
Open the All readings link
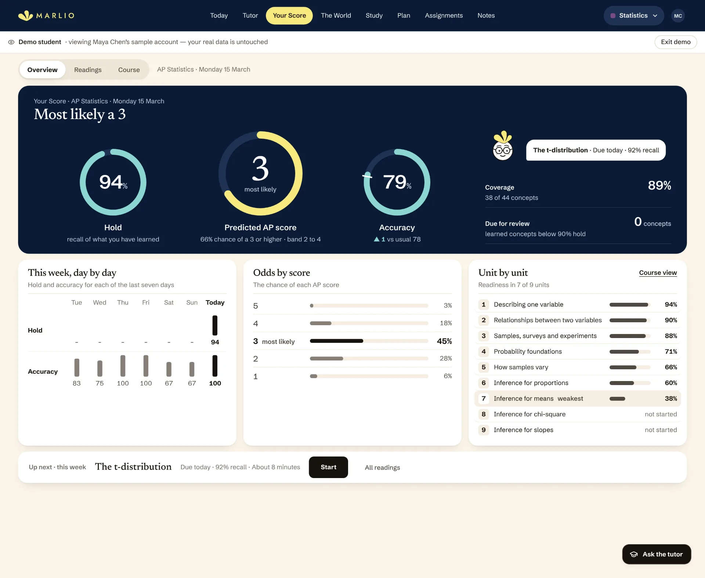(x=382, y=467)
